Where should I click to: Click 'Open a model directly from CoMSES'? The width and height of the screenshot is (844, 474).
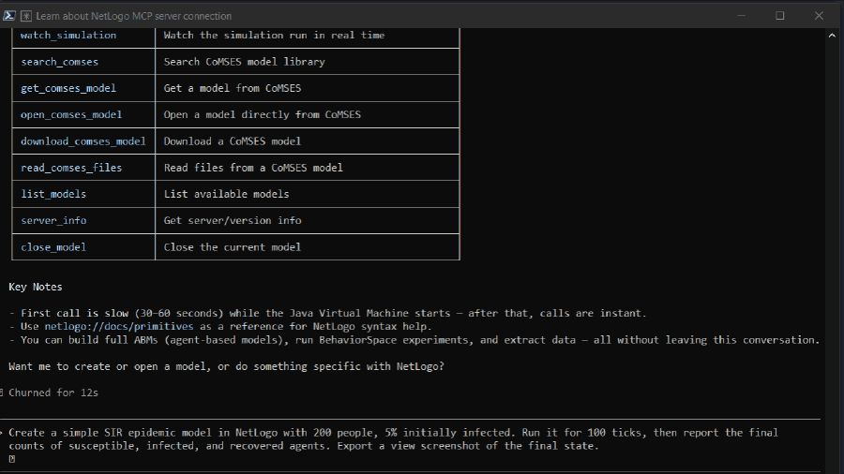click(x=263, y=114)
